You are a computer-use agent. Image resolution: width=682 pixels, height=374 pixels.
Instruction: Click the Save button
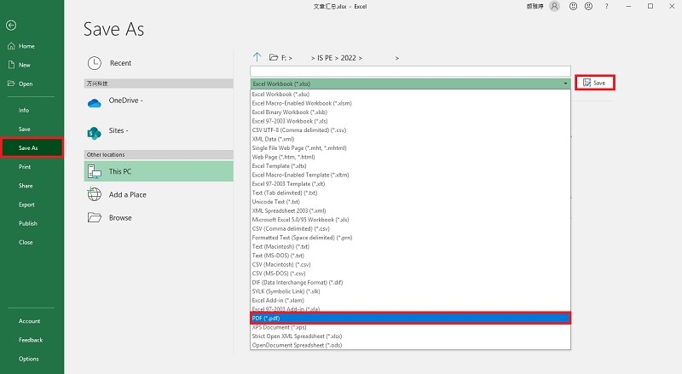594,83
